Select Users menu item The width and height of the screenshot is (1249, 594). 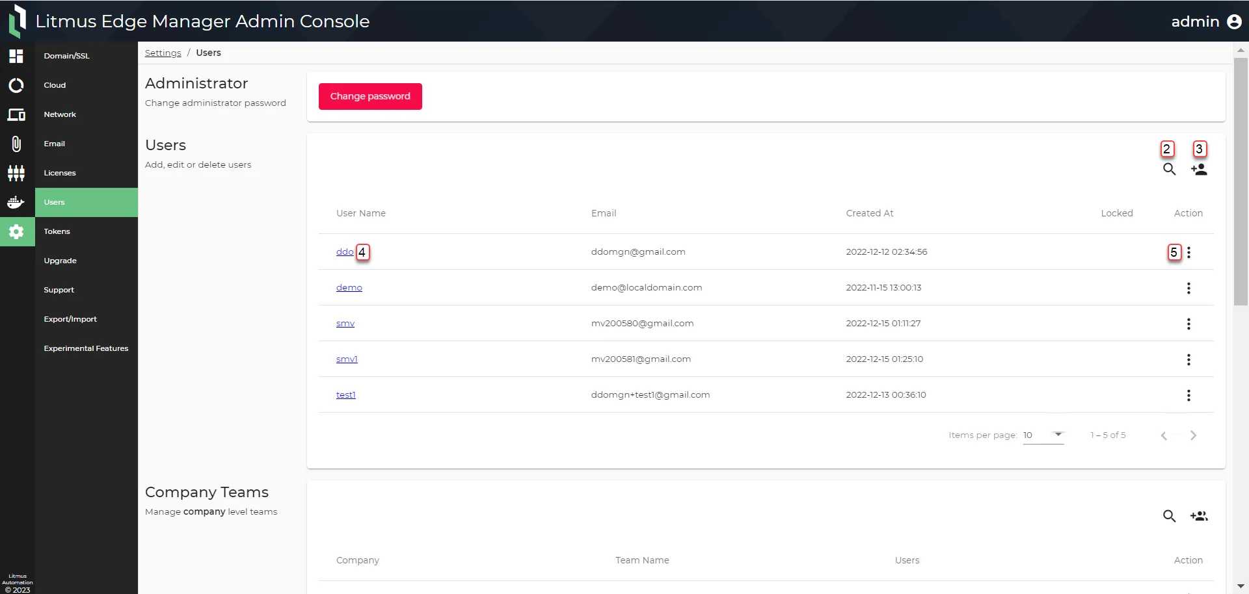[87, 202]
